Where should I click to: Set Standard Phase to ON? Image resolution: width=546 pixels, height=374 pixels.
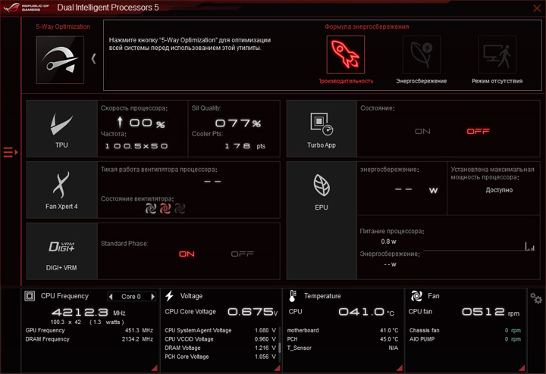point(187,254)
